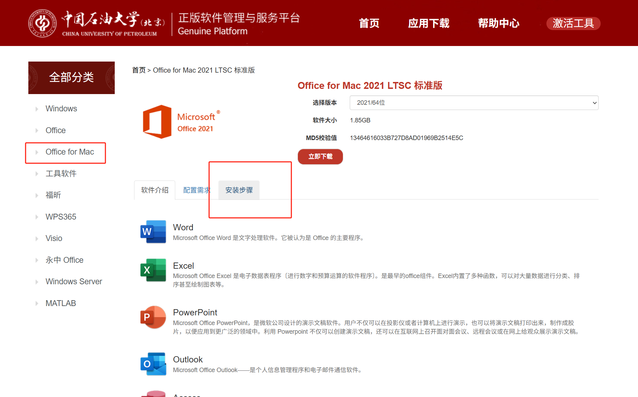Click the China University of Petroleum logo
Screen dimensions: 638x397
[42, 24]
